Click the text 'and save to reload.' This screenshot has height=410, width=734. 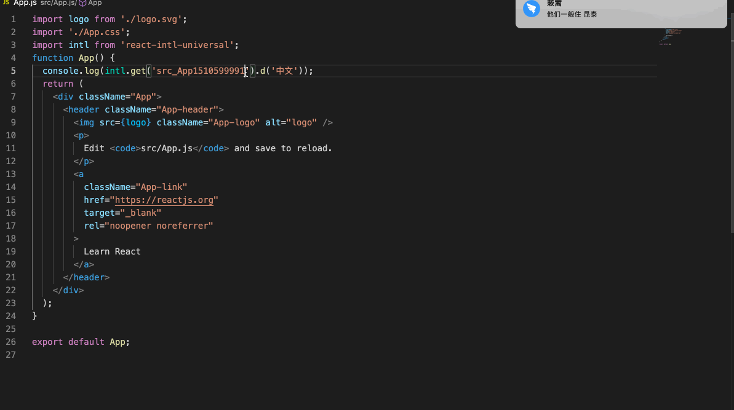pyautogui.click(x=283, y=148)
